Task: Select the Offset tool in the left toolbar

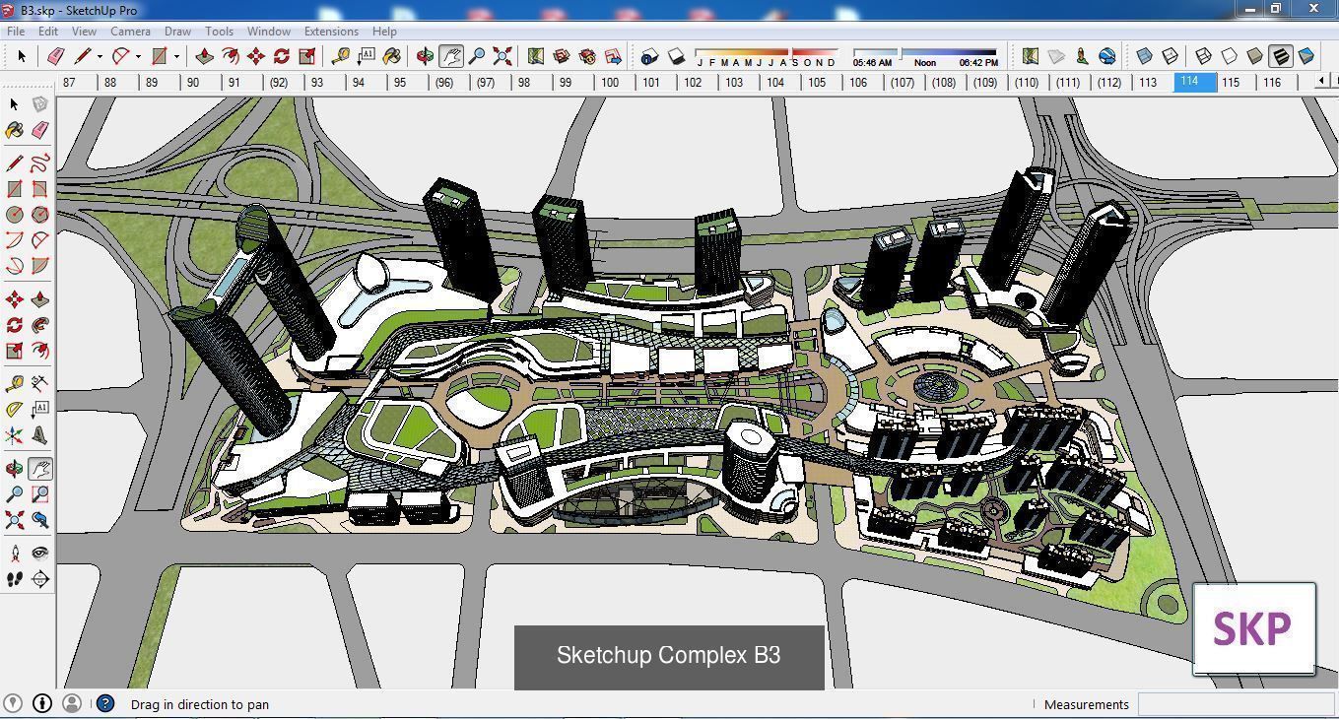Action: coord(39,351)
